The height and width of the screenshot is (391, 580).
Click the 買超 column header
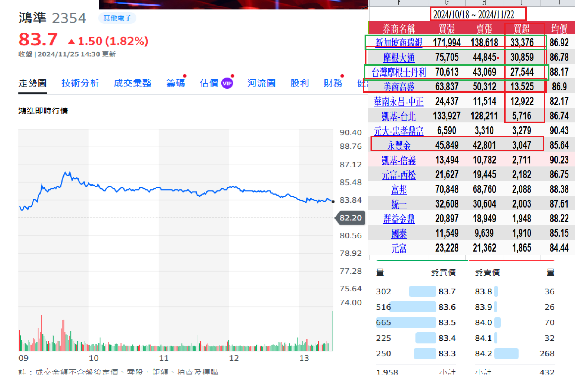click(x=522, y=29)
